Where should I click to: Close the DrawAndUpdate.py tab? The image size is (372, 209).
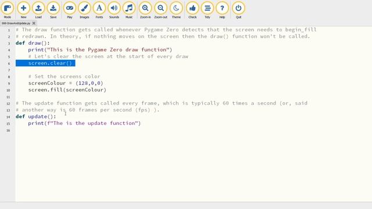click(x=34, y=23)
